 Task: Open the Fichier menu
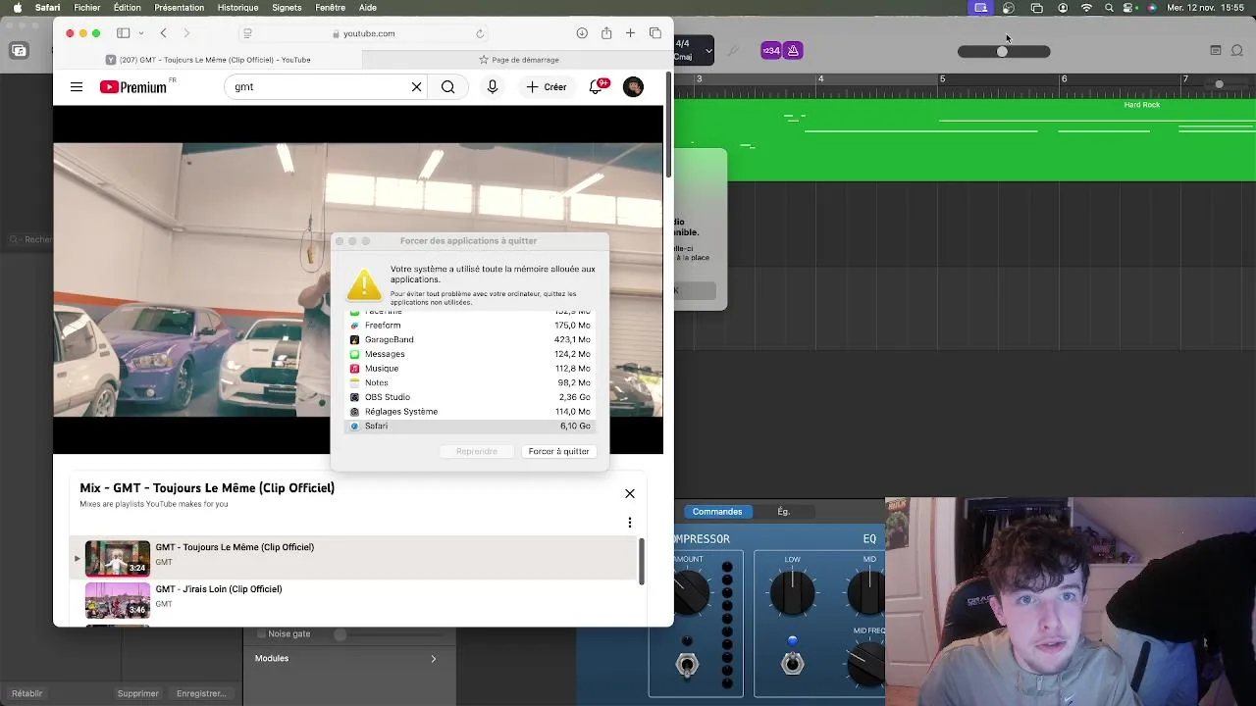(x=86, y=8)
